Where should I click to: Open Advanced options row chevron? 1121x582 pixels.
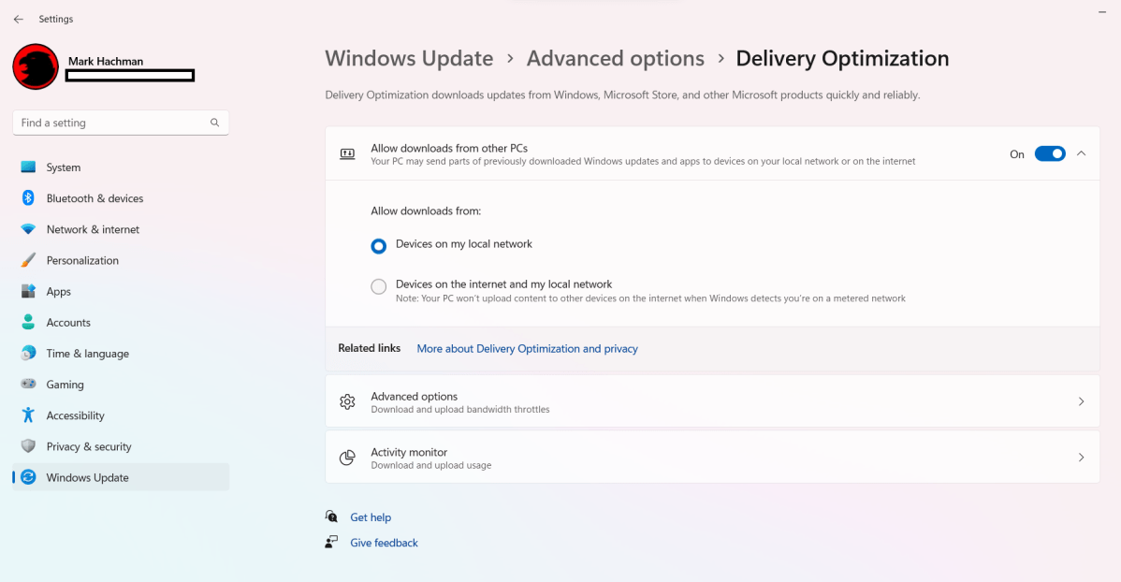tap(1081, 401)
